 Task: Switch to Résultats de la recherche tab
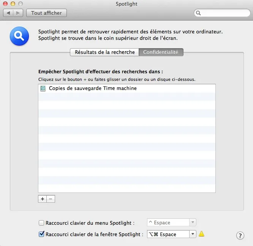pyautogui.click(x=104, y=52)
